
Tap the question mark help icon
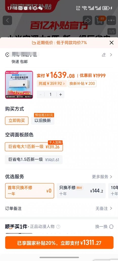pyautogui.click(x=58, y=226)
